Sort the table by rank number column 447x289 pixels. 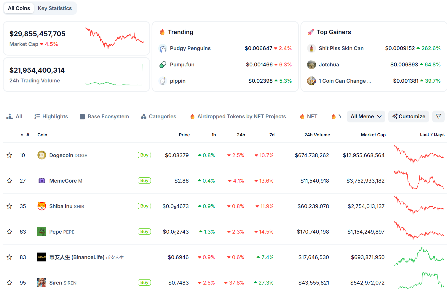[28, 135]
